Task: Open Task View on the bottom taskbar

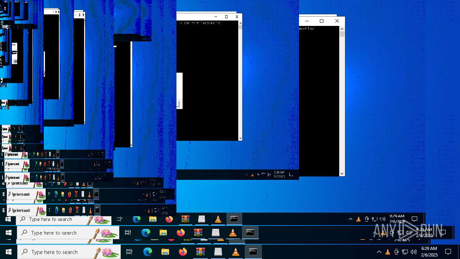Action: (x=129, y=252)
